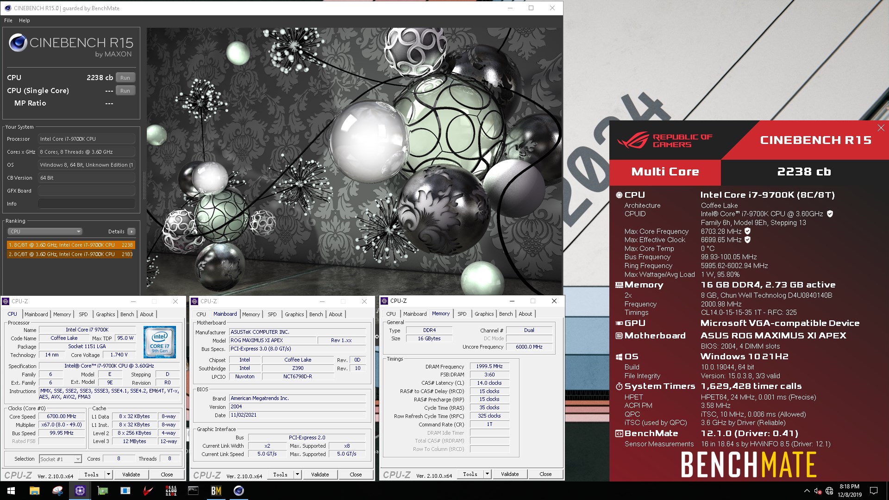Click Tools button in Mainboard CPU-Z window

(280, 475)
